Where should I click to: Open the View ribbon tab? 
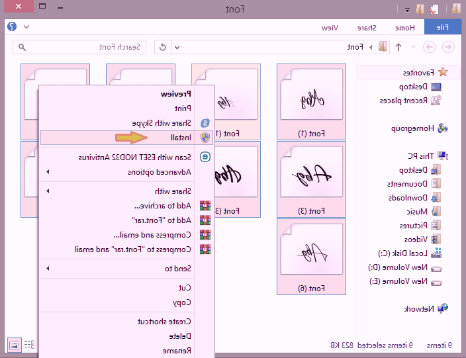pyautogui.click(x=330, y=27)
